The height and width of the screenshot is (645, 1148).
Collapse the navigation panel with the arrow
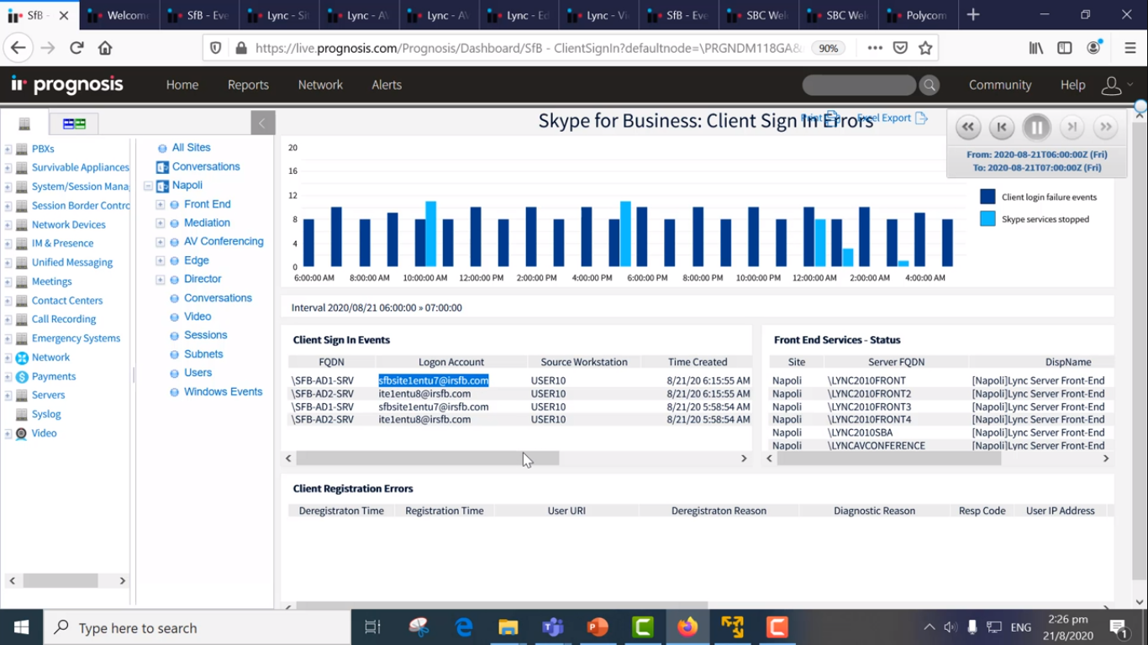coord(262,123)
